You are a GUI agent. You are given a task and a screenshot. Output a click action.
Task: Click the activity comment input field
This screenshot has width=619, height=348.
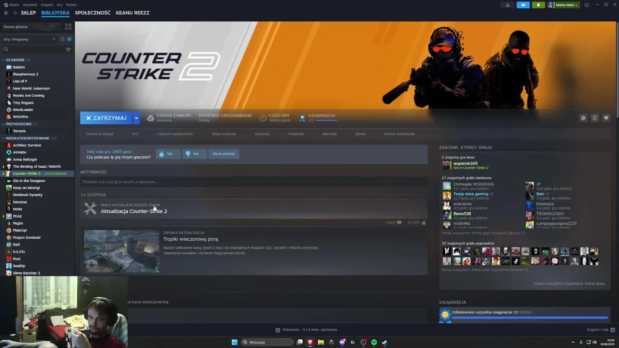point(254,182)
